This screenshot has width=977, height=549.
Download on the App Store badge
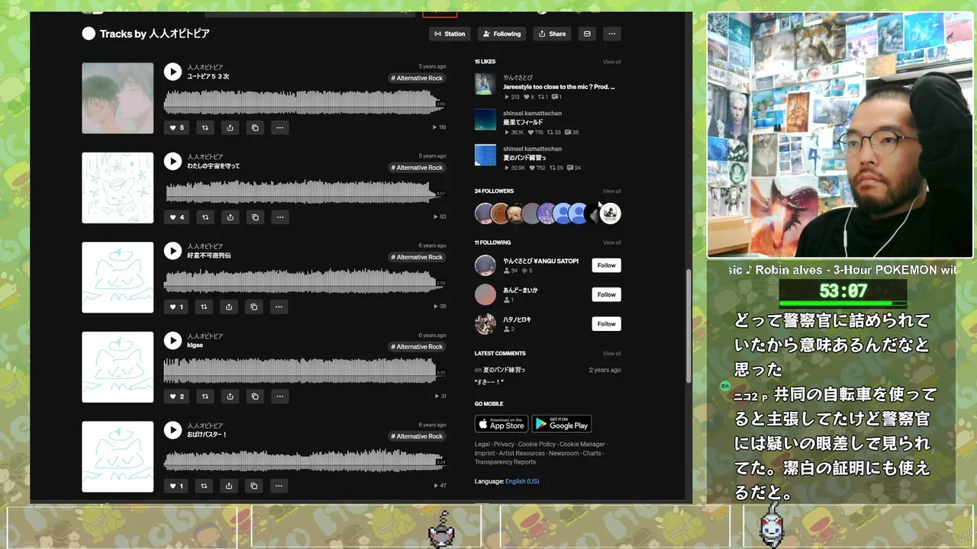501,423
